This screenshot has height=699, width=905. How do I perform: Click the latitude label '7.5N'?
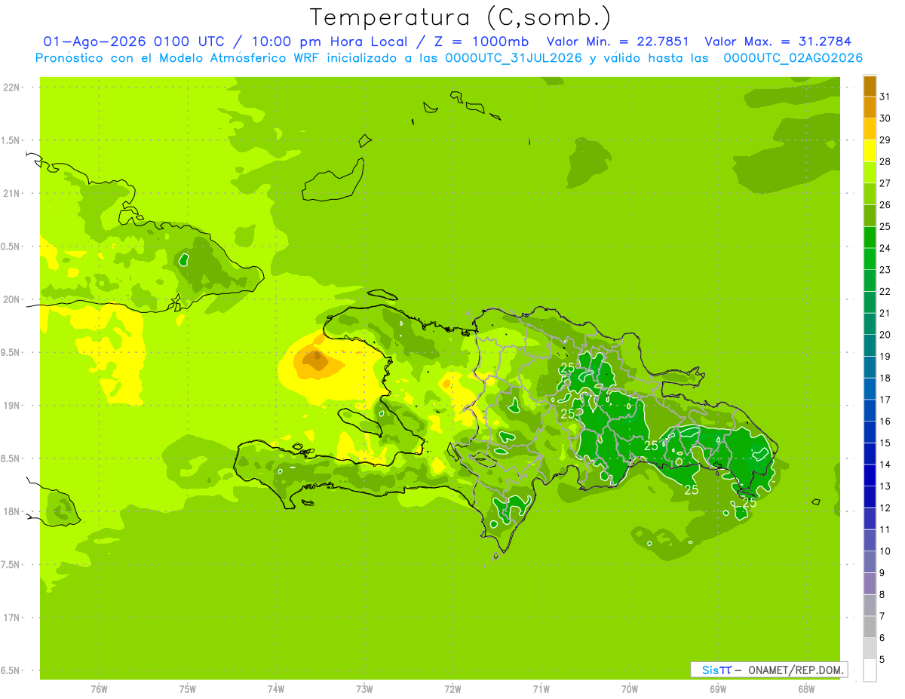11,565
